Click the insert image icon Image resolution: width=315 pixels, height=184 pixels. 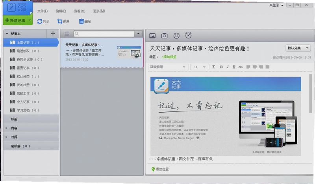coord(152,36)
